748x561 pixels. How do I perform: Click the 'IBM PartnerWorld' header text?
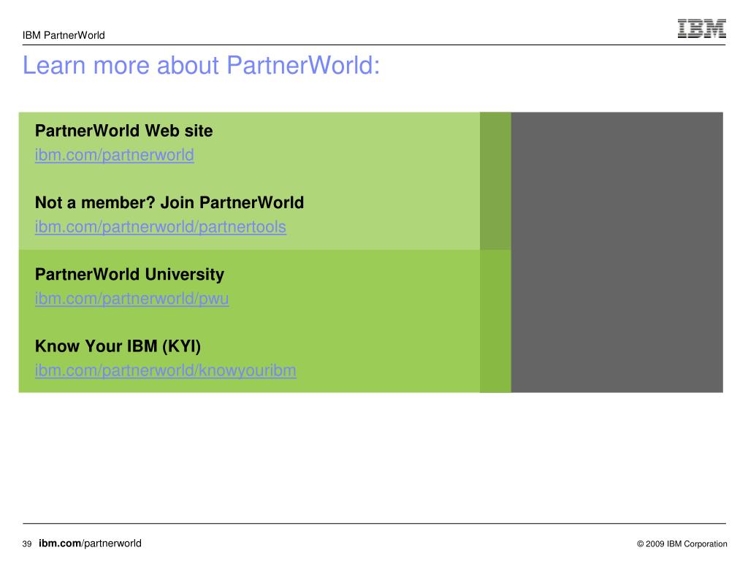pyautogui.click(x=64, y=35)
